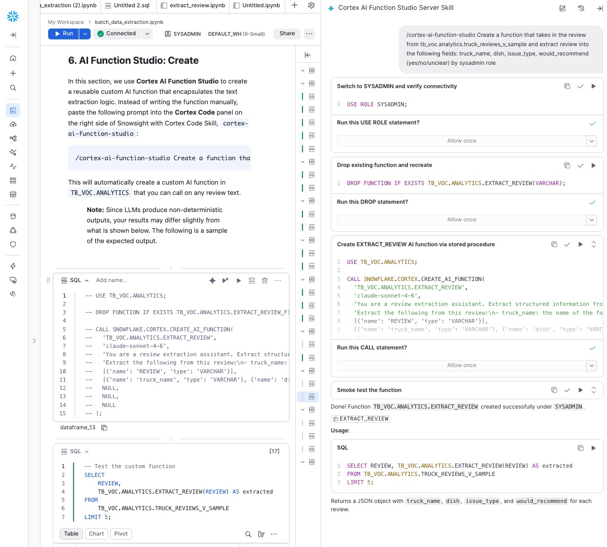Open Allow once dropdown for USE ROLE

[x=591, y=141]
